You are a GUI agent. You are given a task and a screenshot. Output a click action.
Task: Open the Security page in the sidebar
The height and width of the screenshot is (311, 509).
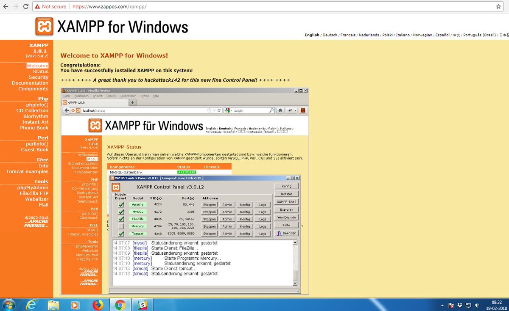point(39,77)
